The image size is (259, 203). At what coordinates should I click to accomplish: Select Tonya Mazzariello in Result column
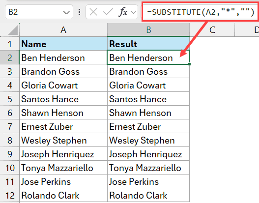coord(148,168)
